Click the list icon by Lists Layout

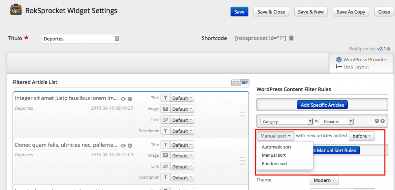pos(339,67)
